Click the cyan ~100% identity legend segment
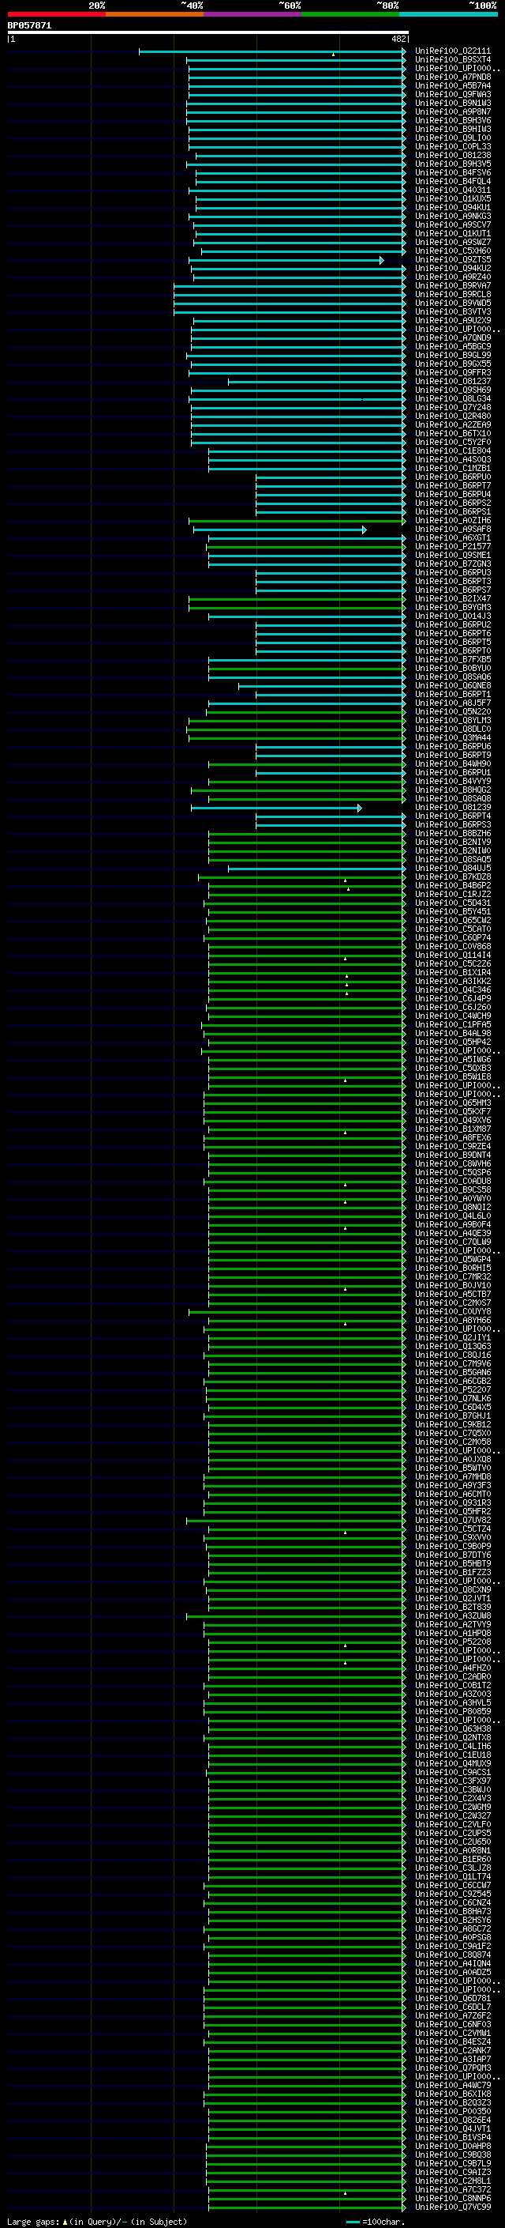The width and height of the screenshot is (505, 2228). [448, 14]
